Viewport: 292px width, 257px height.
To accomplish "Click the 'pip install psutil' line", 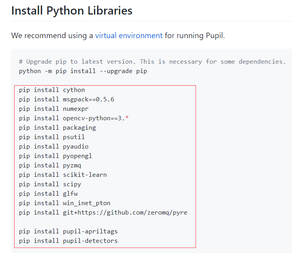I will point(52,137).
